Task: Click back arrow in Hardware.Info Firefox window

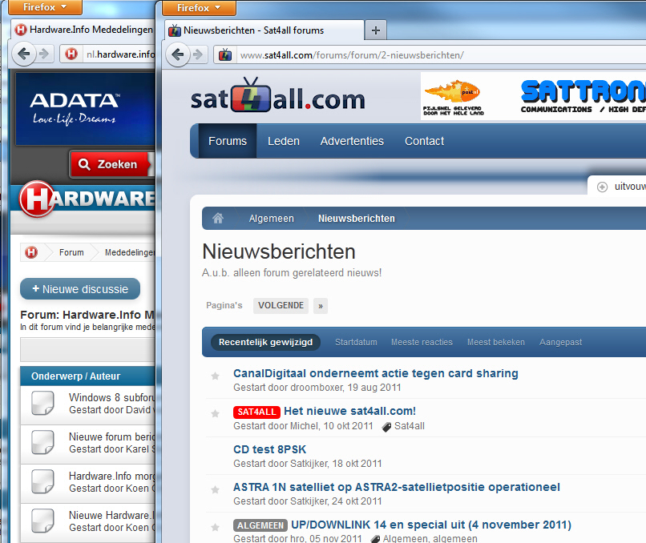Action: [x=24, y=54]
